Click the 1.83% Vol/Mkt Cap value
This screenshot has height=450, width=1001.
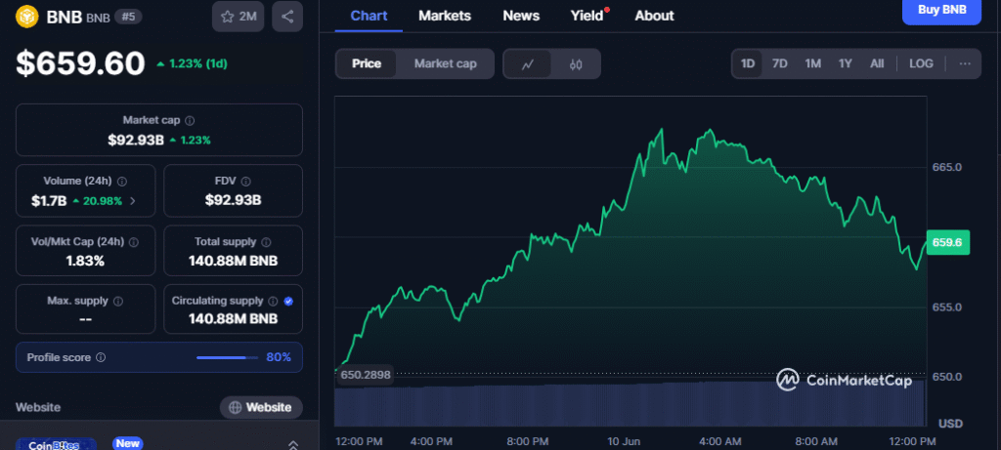[x=85, y=261]
